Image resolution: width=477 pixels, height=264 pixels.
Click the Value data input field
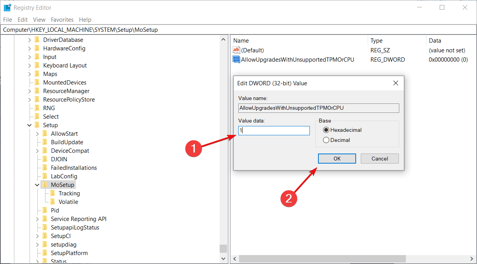point(273,130)
